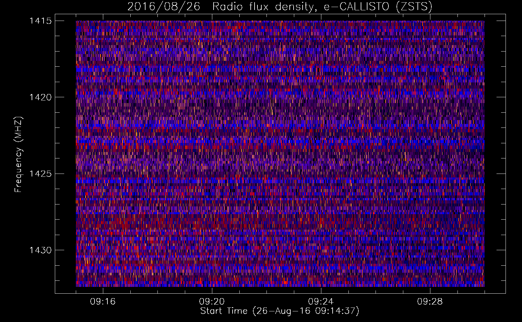Viewport: 522px width, 322px height.
Task: Click the 09:24 time tick label
Action: 321,302
